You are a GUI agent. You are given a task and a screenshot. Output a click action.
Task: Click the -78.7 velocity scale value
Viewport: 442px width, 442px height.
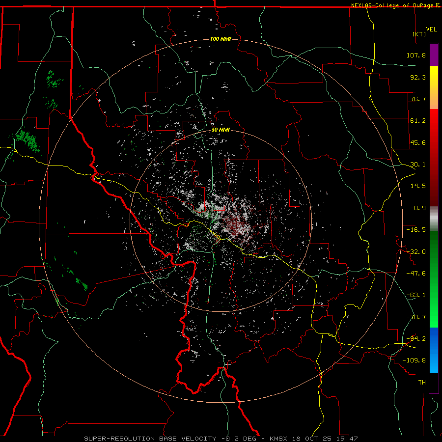(416, 317)
